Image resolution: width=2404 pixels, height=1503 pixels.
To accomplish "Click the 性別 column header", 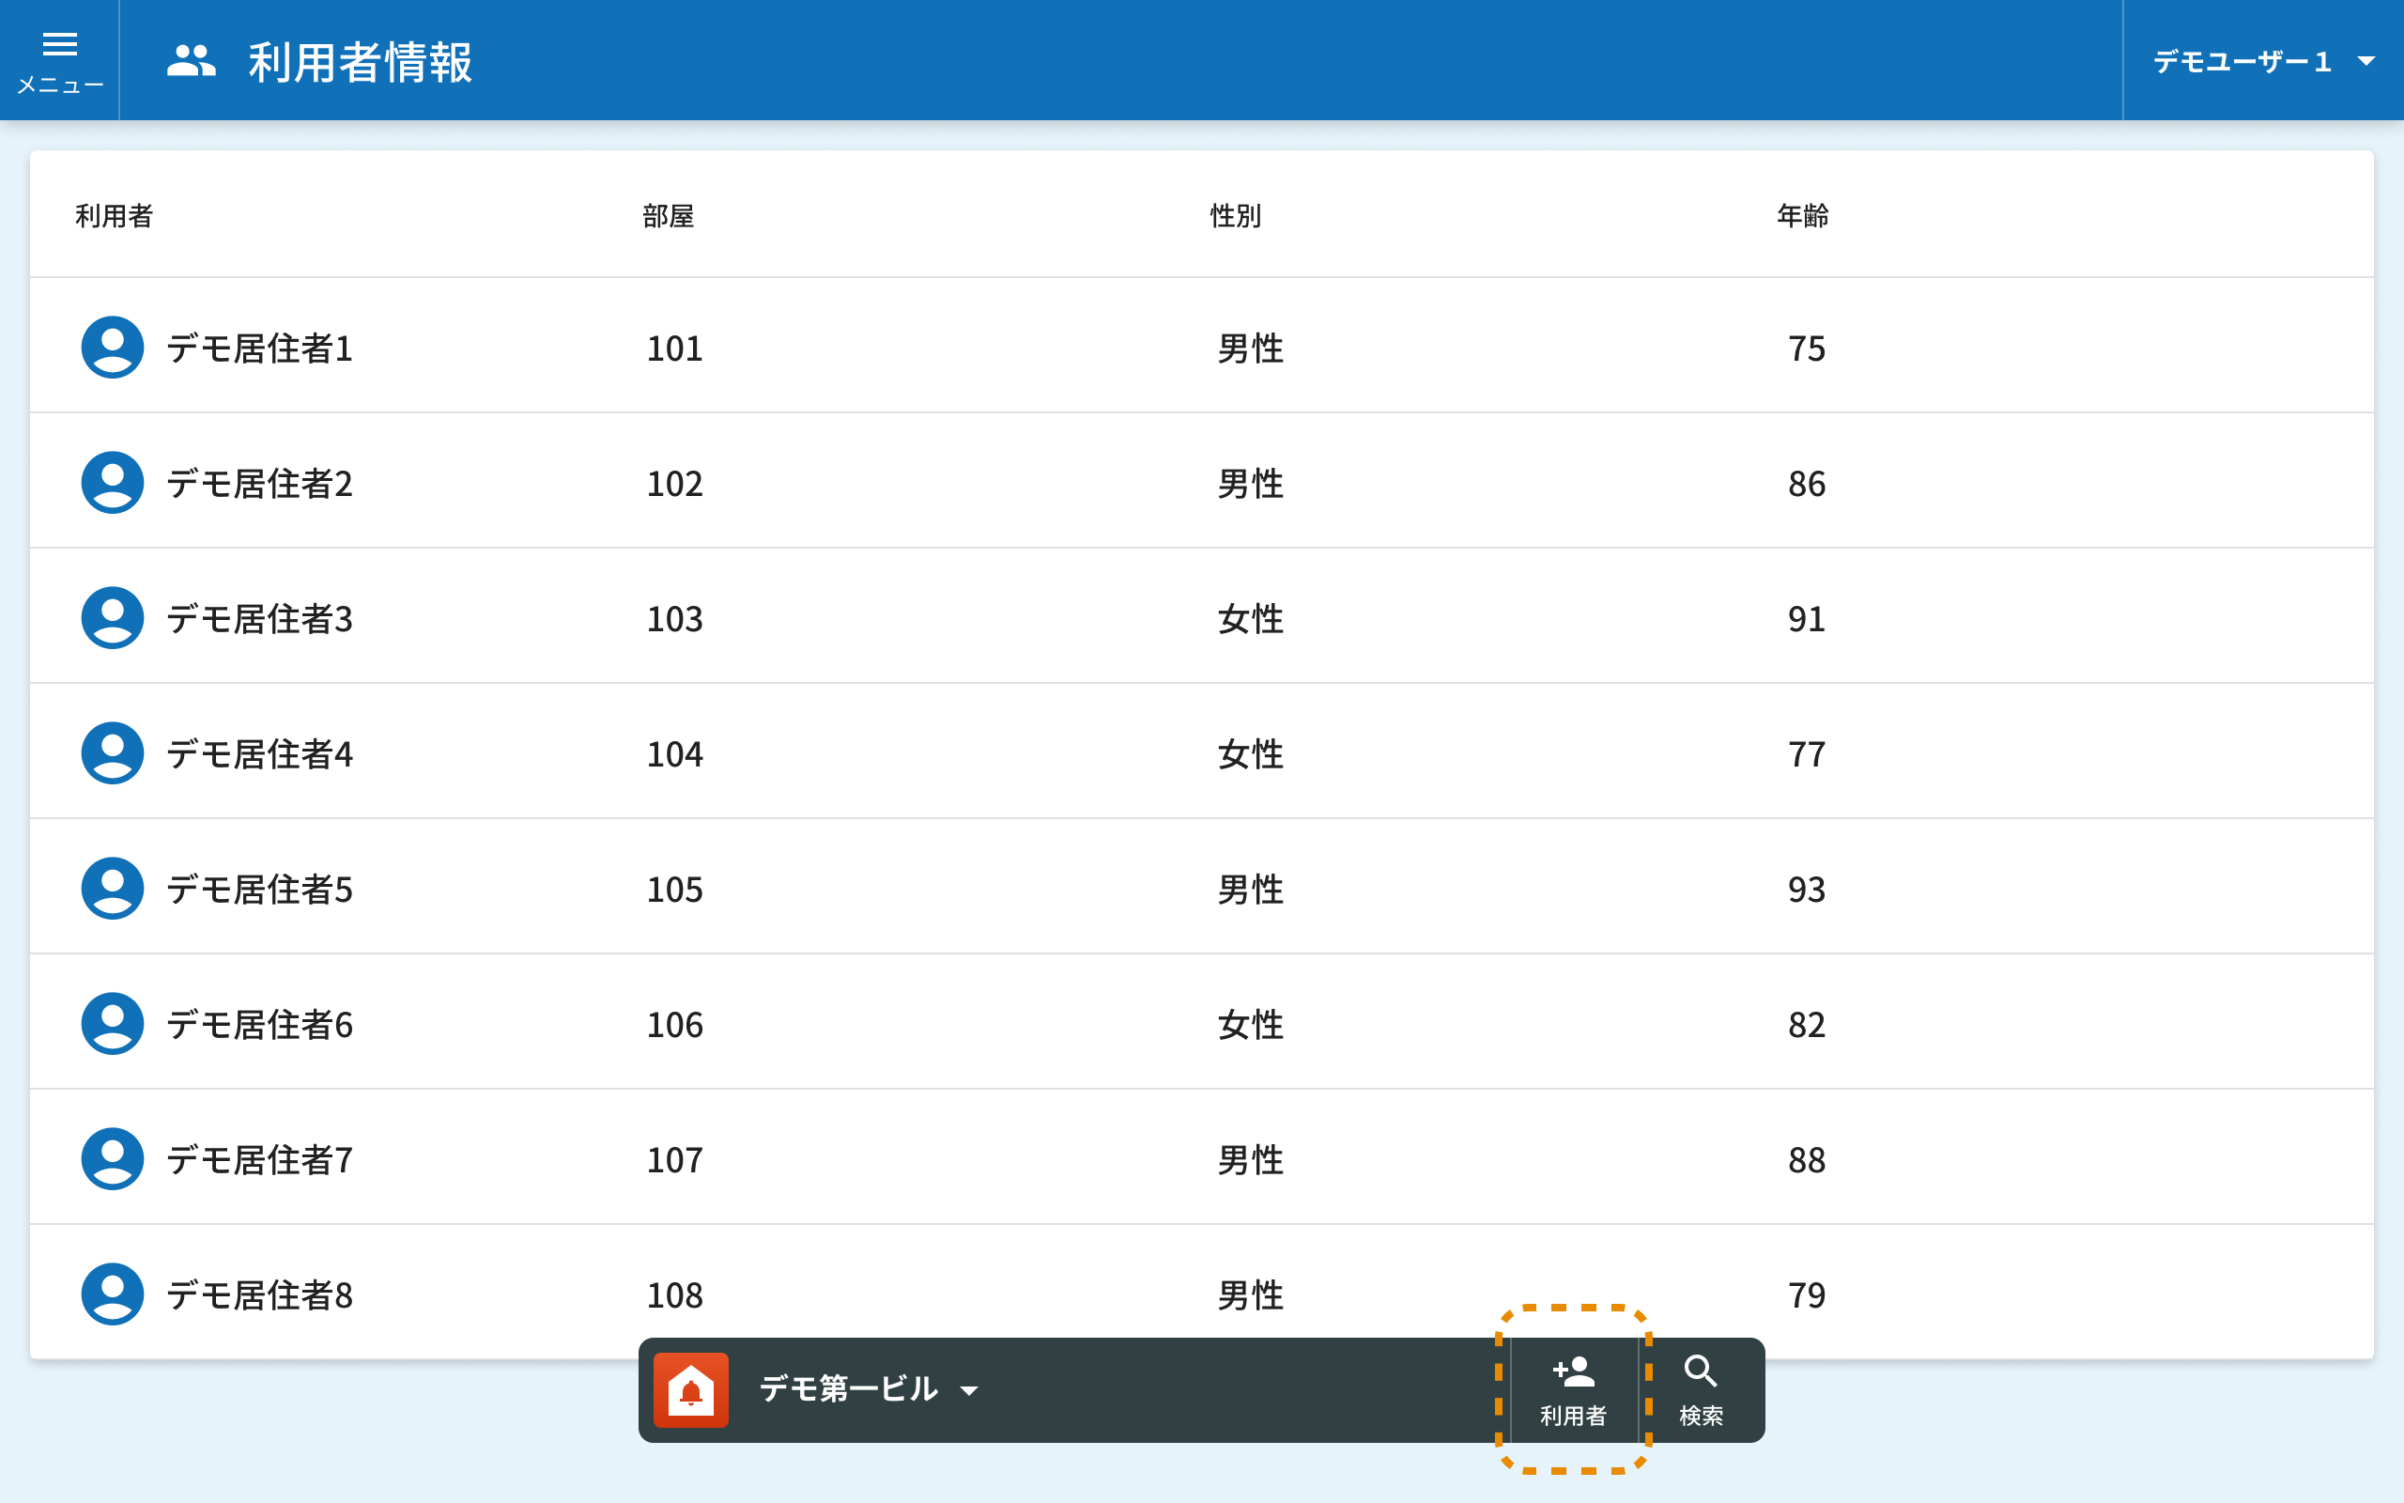I will 1235,216.
